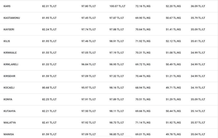This screenshot has width=218, height=138.
Task: Click the 36.09 TL/LT cell in KARS row
Action: (198, 6)
